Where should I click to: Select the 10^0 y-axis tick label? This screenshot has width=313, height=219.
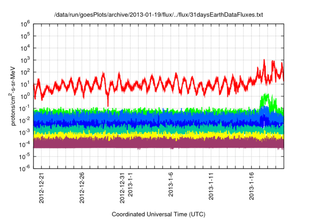[x=26, y=96]
